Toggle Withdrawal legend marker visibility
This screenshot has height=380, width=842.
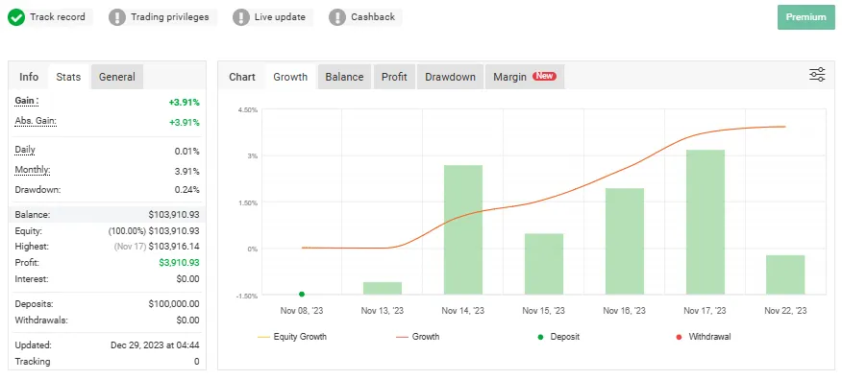704,337
